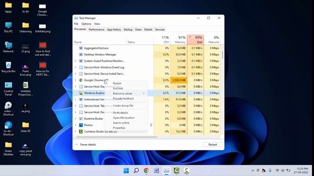Collapse with the Fewer details chevron
Screen dimensions: 314x176
click(x=77, y=145)
